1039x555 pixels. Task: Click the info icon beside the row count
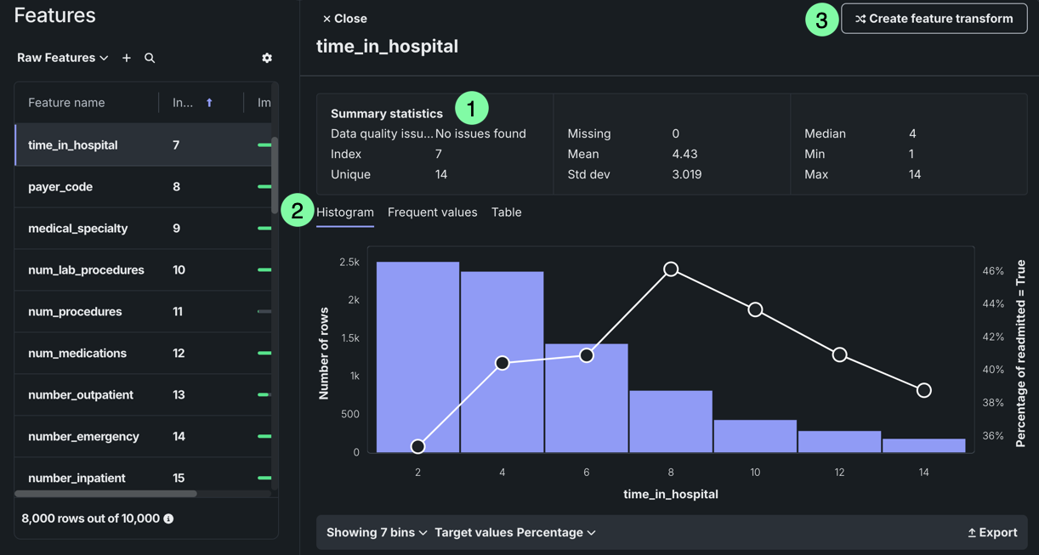click(168, 518)
